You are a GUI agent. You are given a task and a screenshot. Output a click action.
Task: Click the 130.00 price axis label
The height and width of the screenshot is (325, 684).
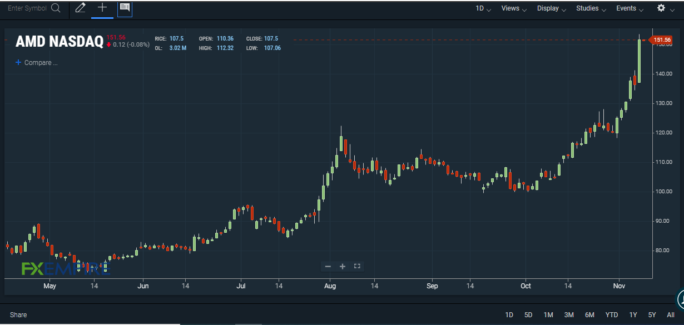[663, 103]
